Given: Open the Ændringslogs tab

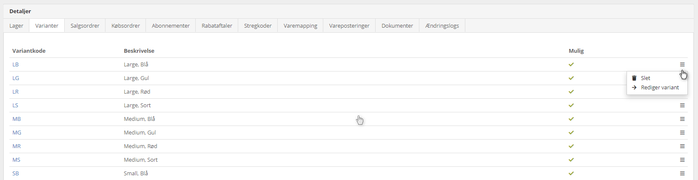Looking at the screenshot, I should [x=442, y=26].
